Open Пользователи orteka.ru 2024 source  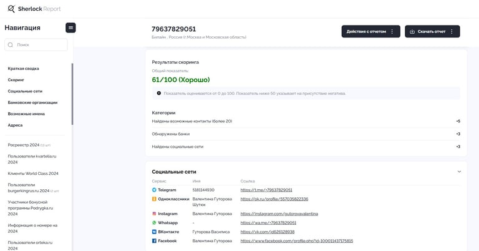(x=30, y=245)
